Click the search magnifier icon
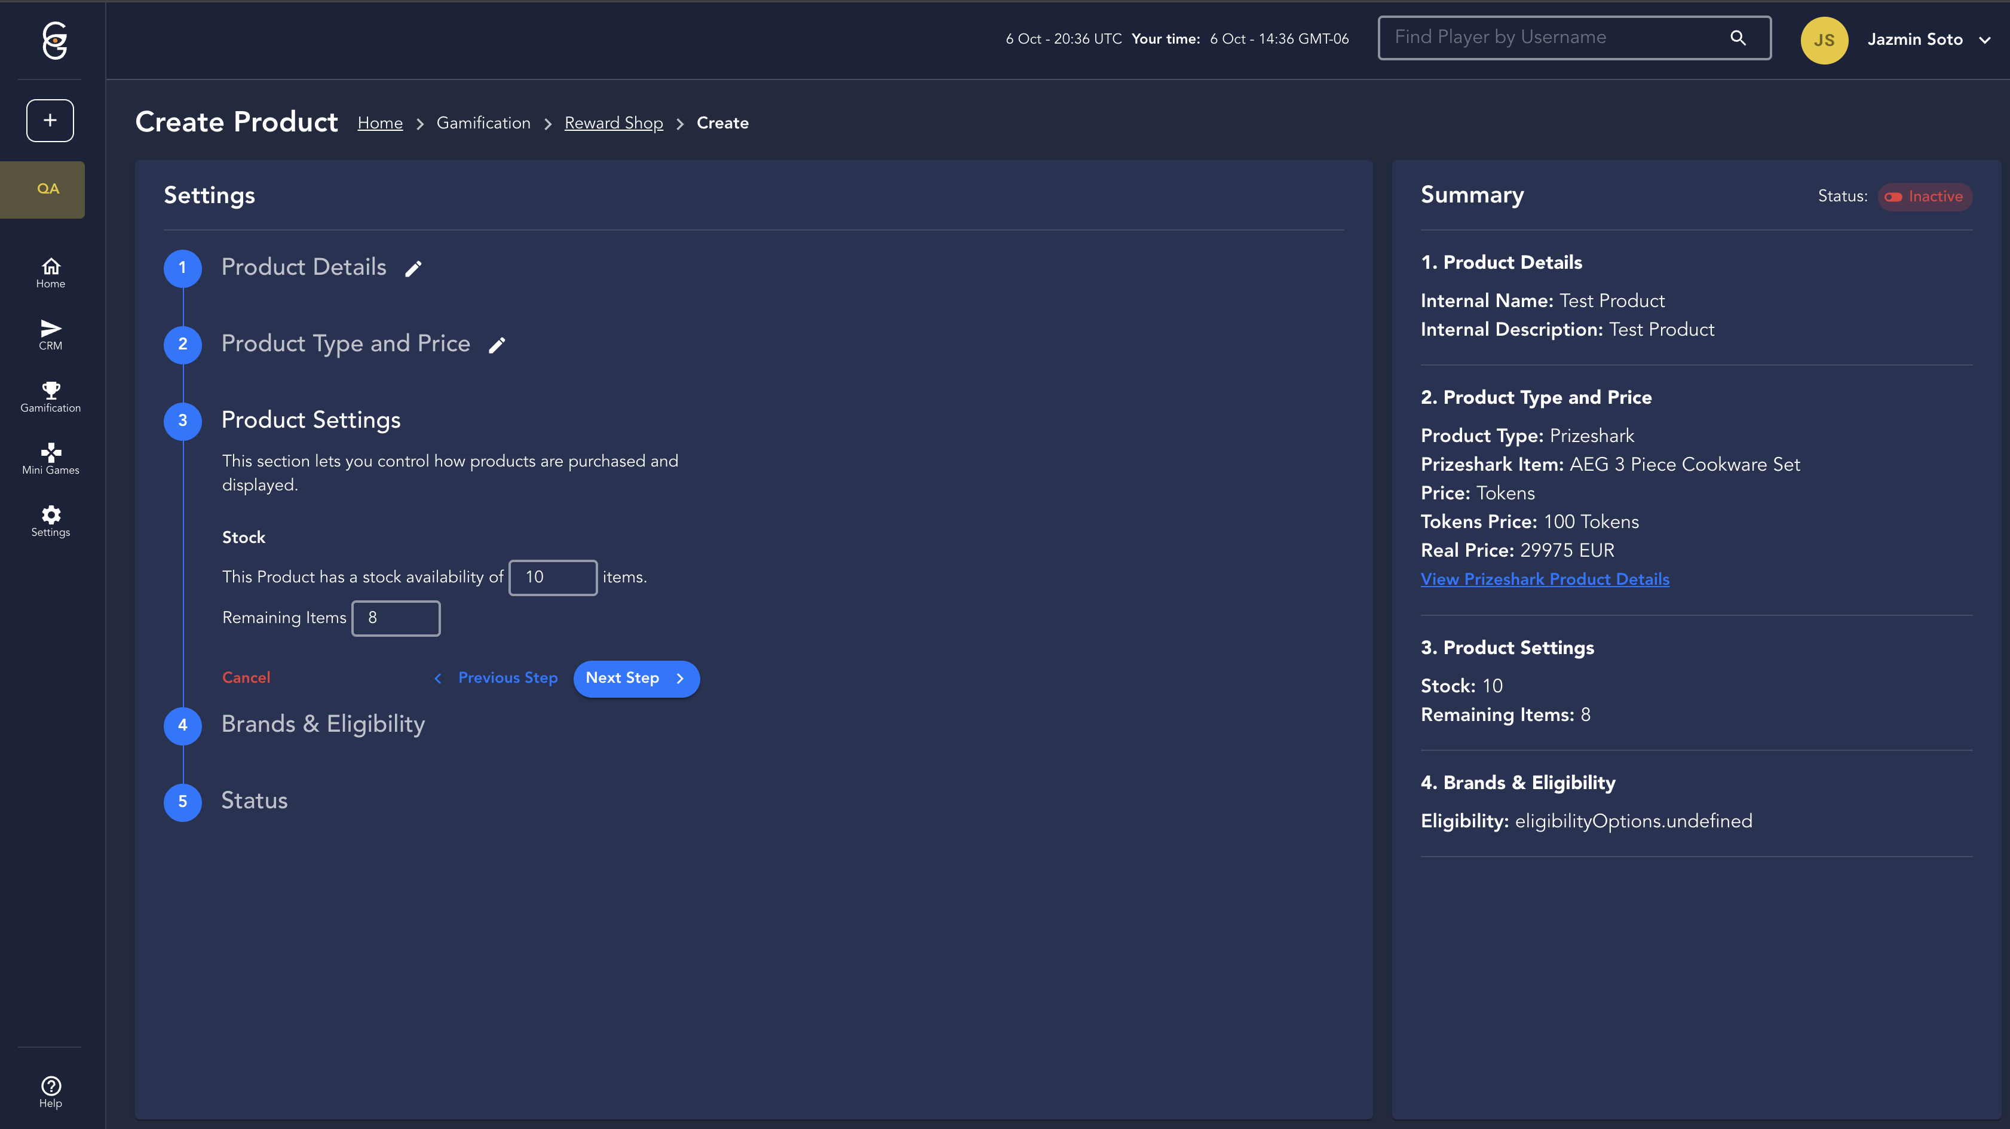Viewport: 2010px width, 1129px height. 1738,38
